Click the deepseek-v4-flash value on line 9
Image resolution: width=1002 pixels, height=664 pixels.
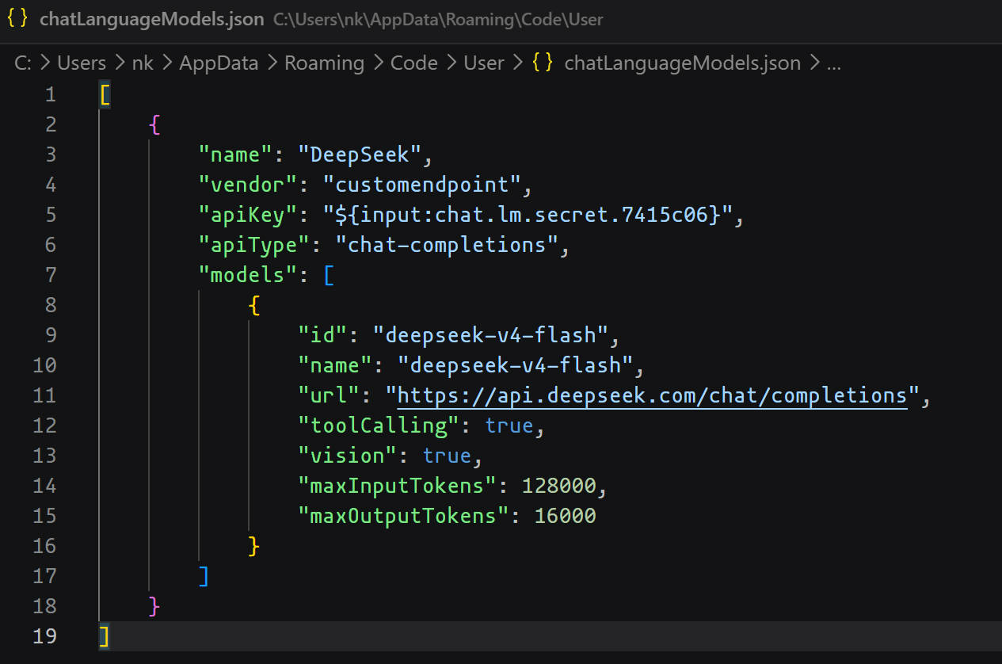click(x=491, y=335)
